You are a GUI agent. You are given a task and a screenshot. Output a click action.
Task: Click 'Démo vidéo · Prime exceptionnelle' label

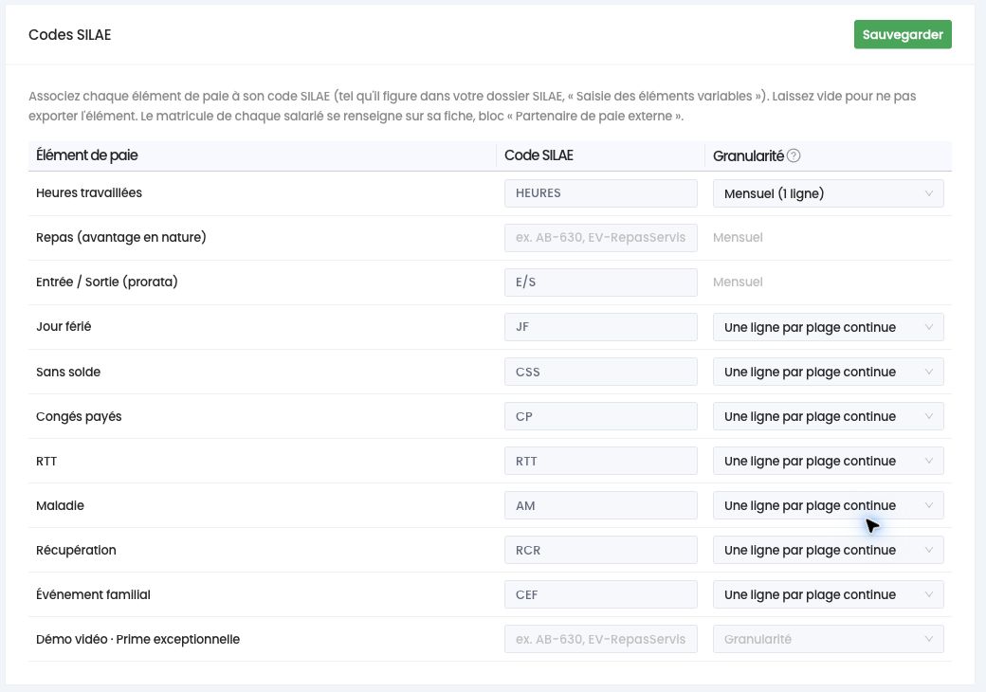click(137, 640)
